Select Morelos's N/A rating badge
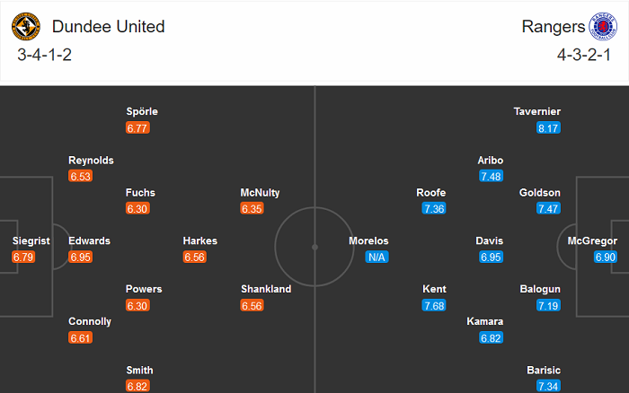This screenshot has width=629, height=393. click(x=377, y=258)
